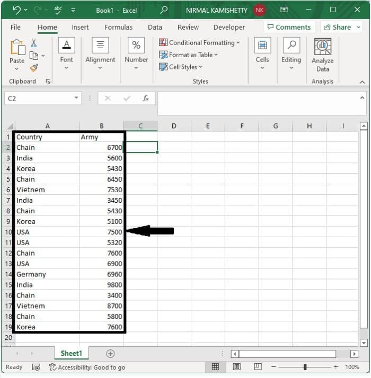Click the Enter checkmark in formula bar

127,98
